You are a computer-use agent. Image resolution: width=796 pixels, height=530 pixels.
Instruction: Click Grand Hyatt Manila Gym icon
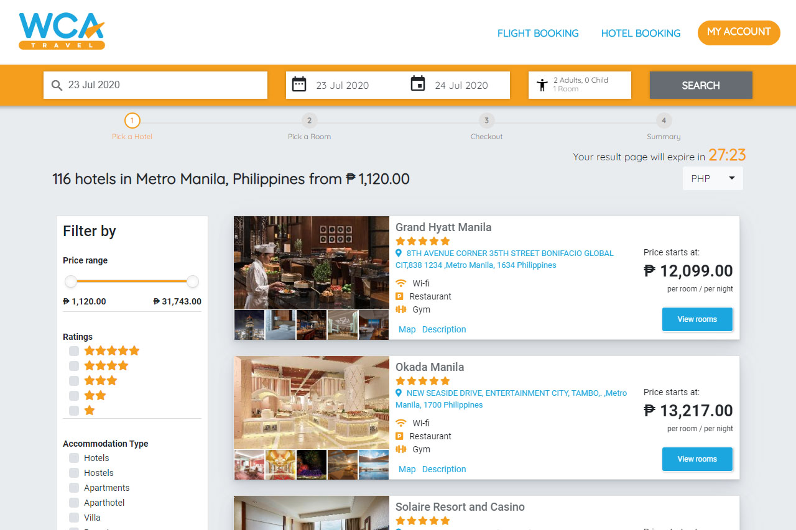pyautogui.click(x=401, y=309)
